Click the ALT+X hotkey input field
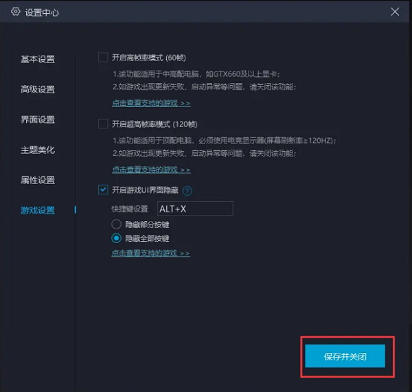Screen dimensions: 412x392 tap(195, 208)
